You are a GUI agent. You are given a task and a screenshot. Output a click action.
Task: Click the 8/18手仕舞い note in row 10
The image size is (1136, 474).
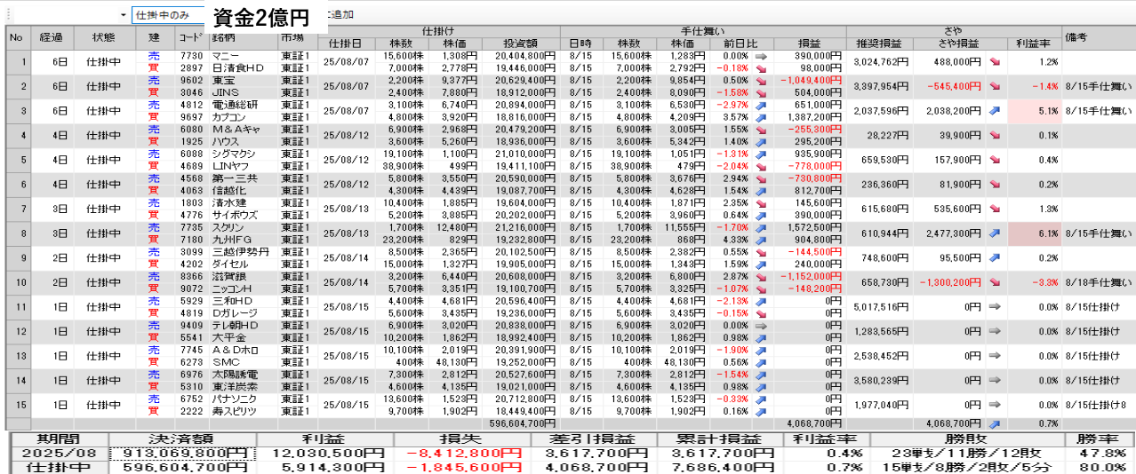(1099, 282)
